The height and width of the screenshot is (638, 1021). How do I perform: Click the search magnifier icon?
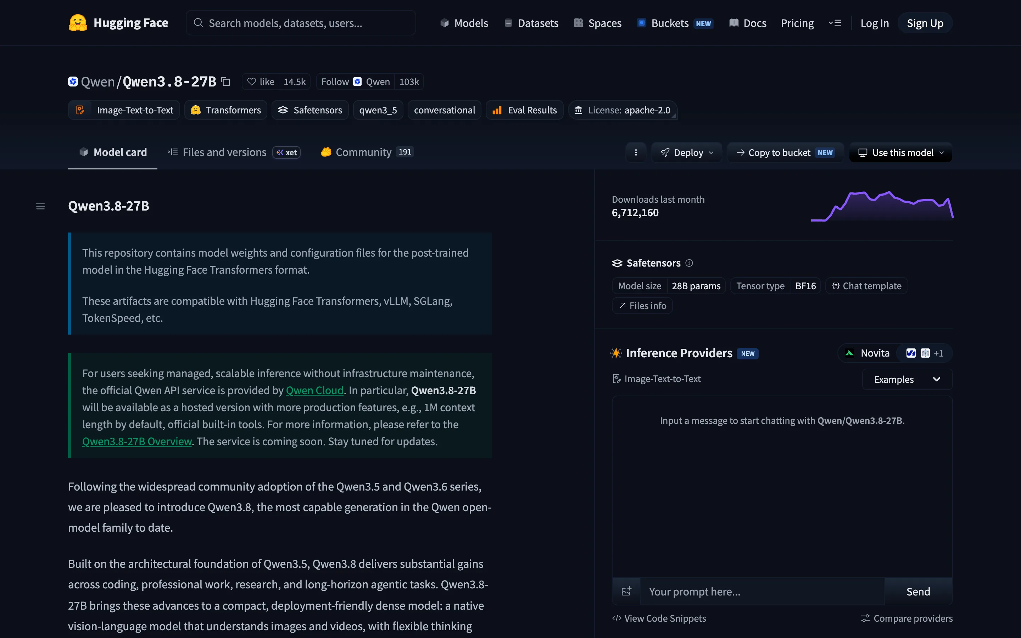pyautogui.click(x=198, y=23)
